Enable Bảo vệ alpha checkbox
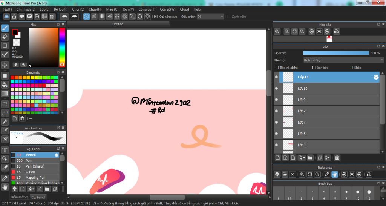Viewport: 386px width, 206px height. point(277,68)
